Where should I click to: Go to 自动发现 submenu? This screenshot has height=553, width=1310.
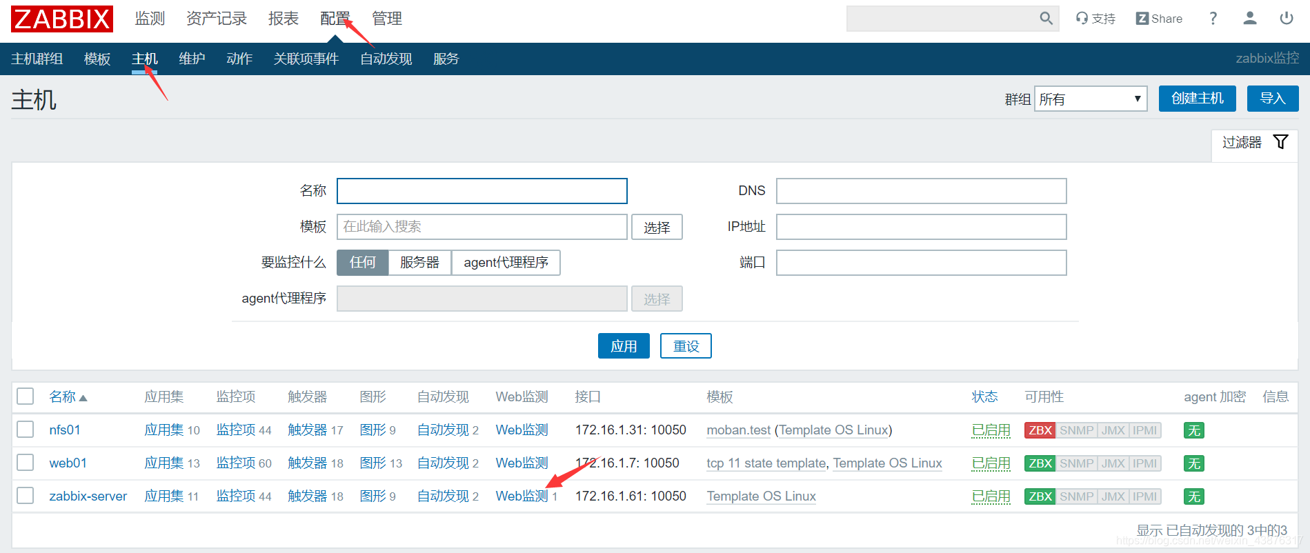tap(386, 59)
